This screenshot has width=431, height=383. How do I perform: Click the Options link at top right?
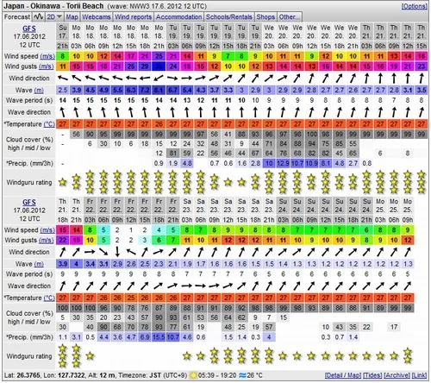[414, 6]
